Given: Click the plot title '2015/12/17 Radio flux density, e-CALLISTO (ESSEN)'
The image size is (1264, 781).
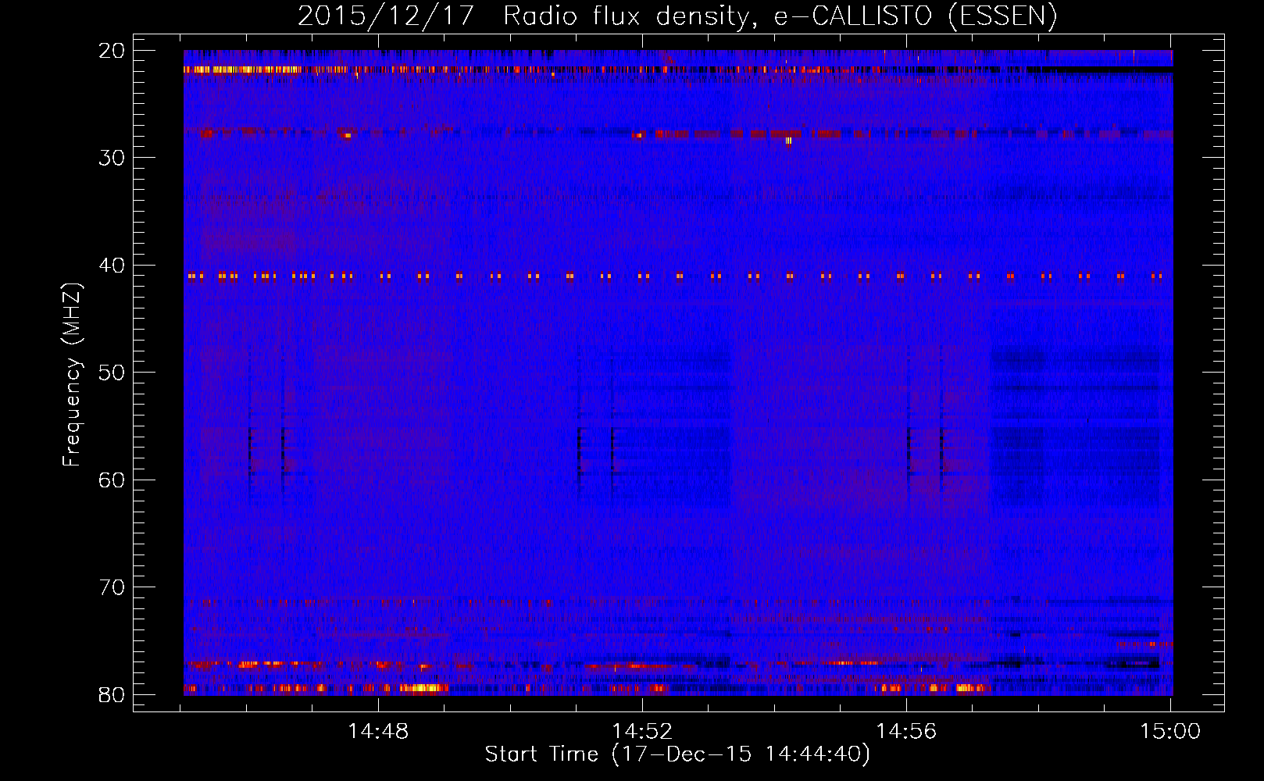Looking at the screenshot, I should 677,16.
